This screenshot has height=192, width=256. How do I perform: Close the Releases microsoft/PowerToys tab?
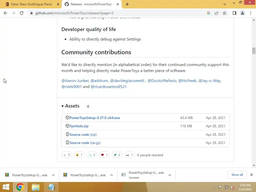coord(118,4)
